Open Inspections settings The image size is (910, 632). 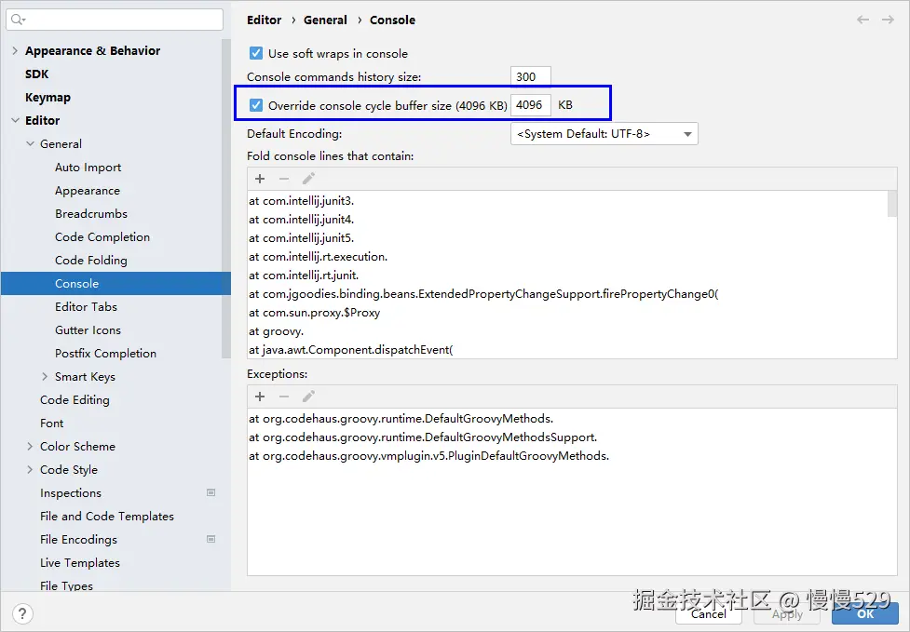(x=70, y=492)
